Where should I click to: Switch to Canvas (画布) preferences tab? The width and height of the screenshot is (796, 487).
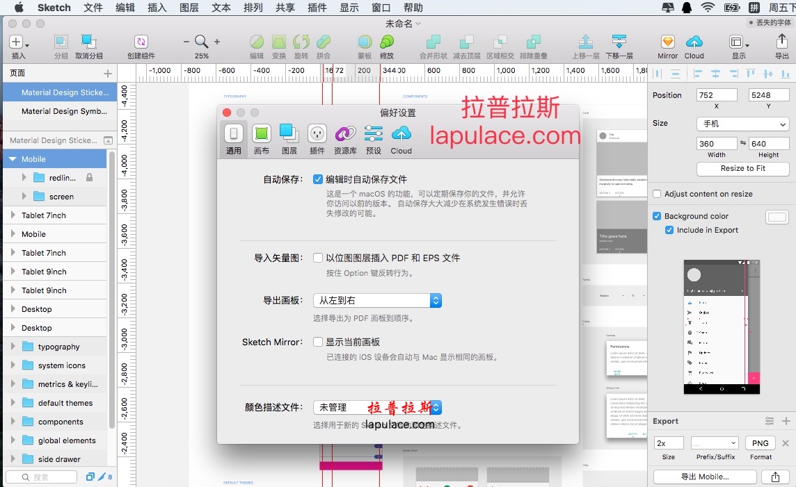[x=262, y=140]
